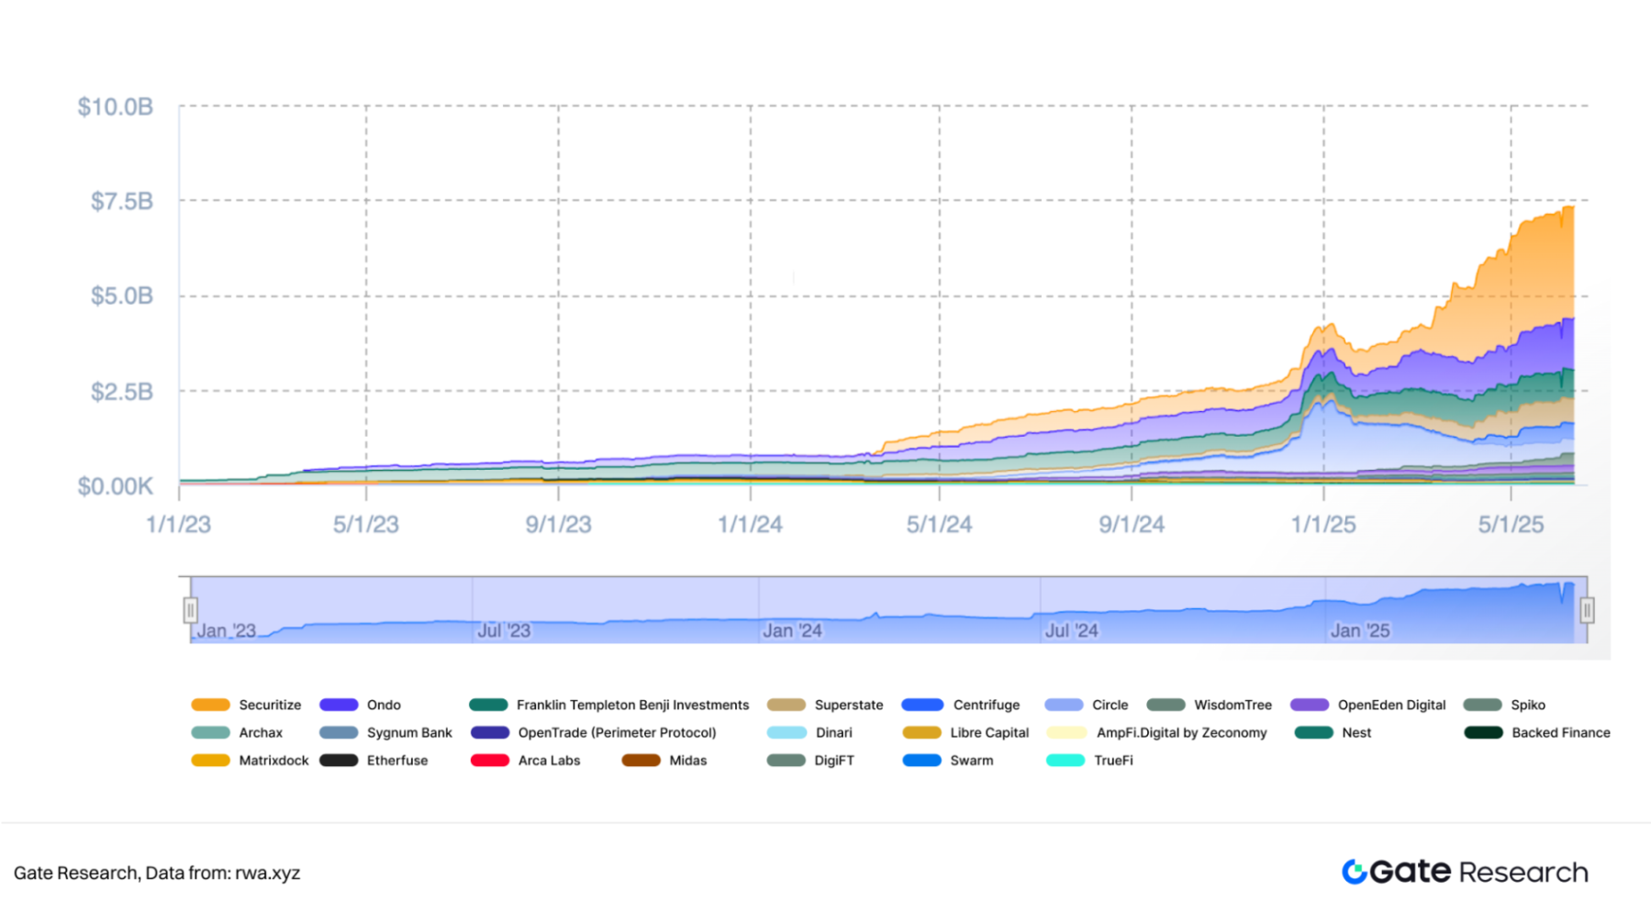The image size is (1651, 923).
Task: Click the Superstate tan color swatch
Action: click(786, 705)
